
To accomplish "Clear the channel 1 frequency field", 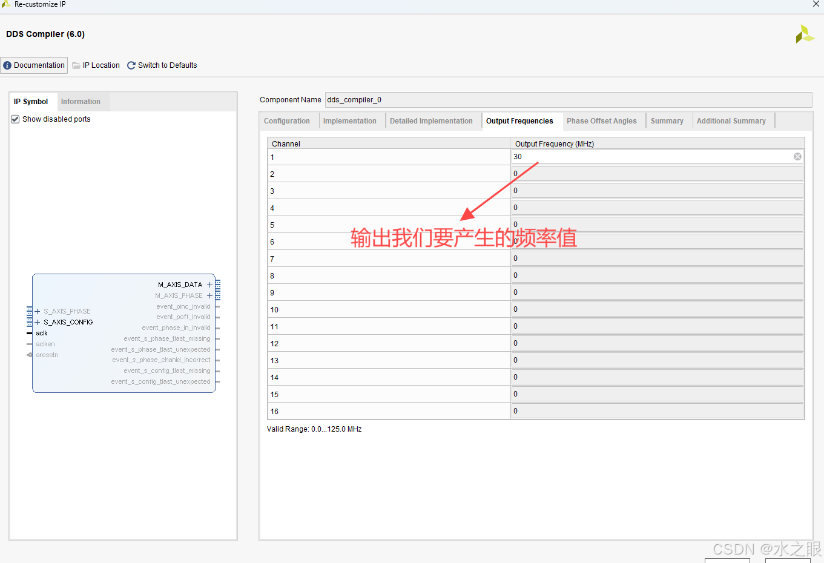I will [x=797, y=157].
